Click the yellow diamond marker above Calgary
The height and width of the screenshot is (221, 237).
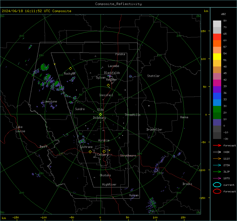pos(104,151)
